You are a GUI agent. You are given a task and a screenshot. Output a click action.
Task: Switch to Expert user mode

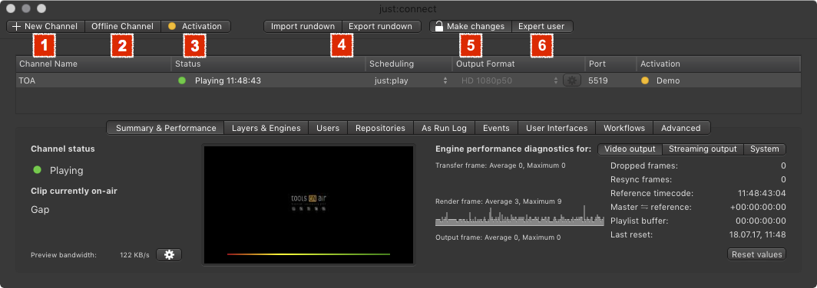(542, 27)
